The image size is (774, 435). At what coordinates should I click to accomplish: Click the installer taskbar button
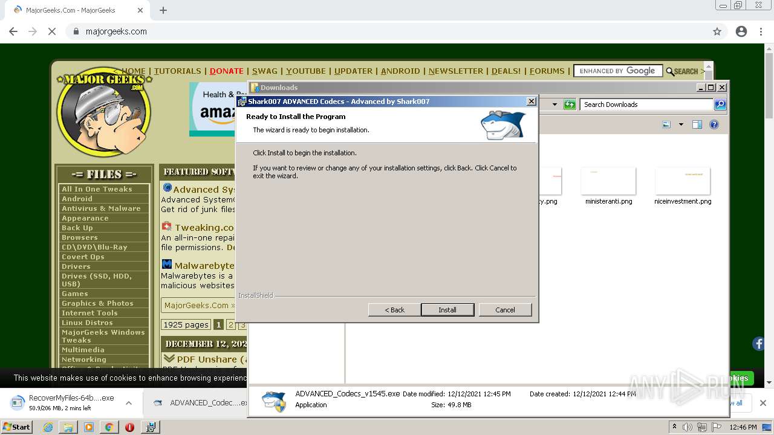coord(151,427)
